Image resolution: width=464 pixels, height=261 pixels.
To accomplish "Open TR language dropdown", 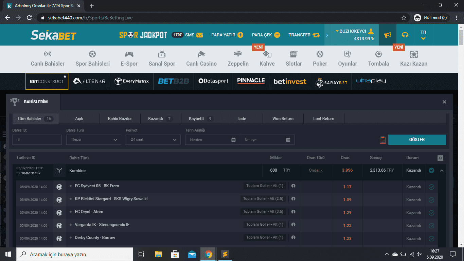I will point(423,35).
